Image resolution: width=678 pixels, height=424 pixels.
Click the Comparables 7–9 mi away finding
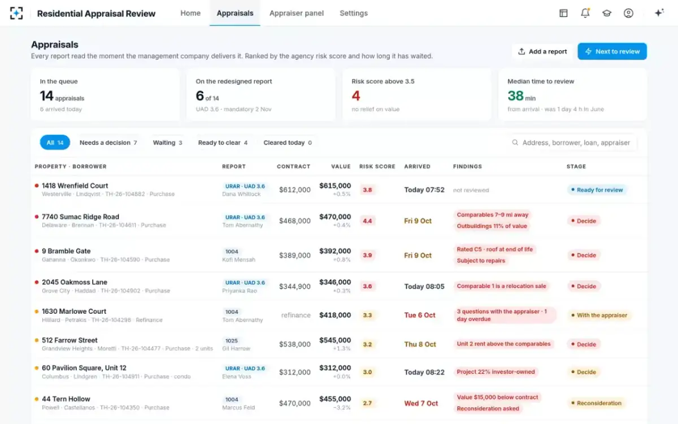pos(493,215)
